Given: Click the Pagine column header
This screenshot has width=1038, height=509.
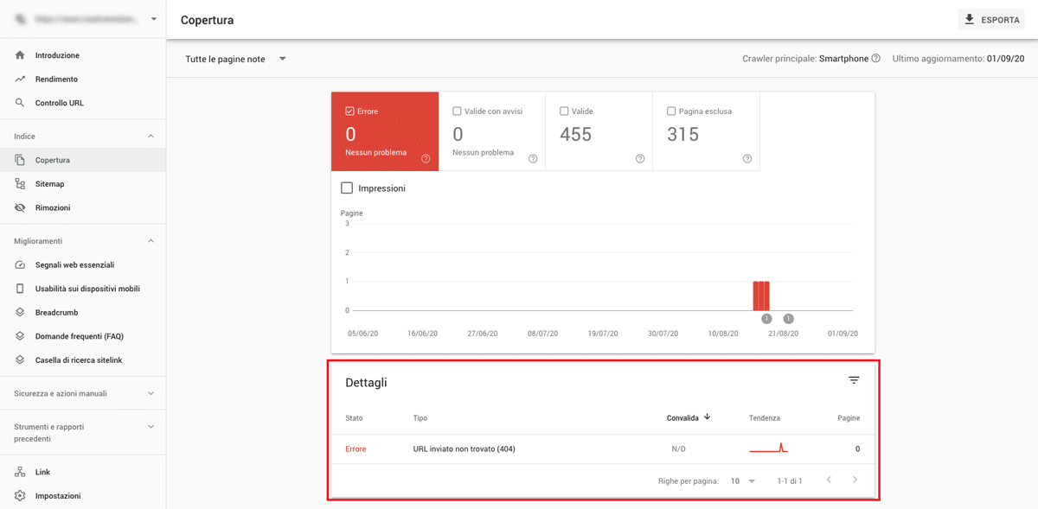Looking at the screenshot, I should 849,417.
